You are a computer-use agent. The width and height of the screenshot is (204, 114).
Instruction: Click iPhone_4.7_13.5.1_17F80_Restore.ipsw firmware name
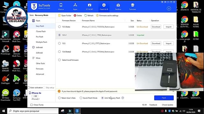tap(97, 35)
